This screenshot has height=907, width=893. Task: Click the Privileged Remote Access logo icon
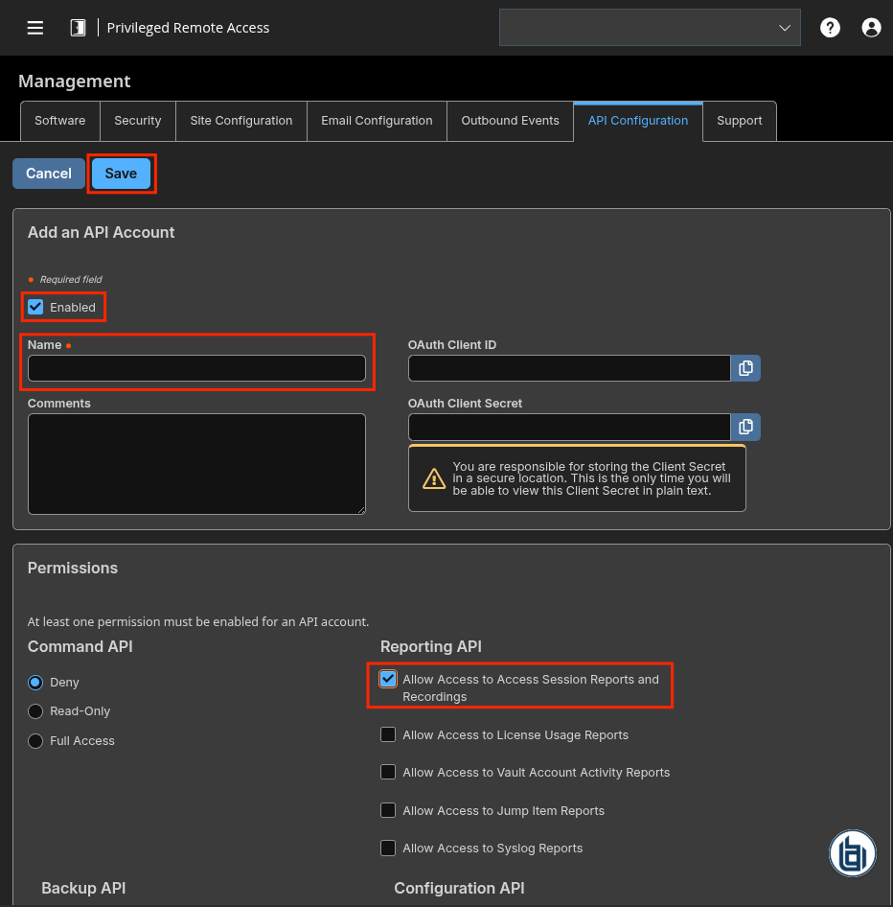pyautogui.click(x=78, y=28)
